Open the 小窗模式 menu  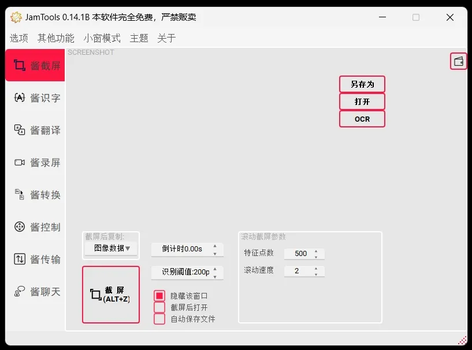click(102, 38)
